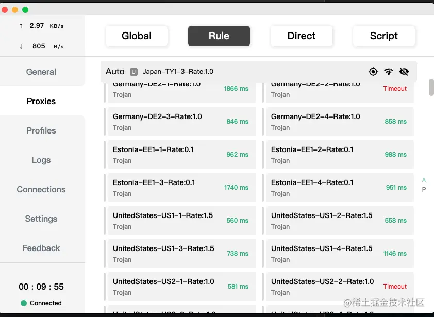Enable the Script proxy mode
This screenshot has height=317, width=434.
(x=384, y=36)
